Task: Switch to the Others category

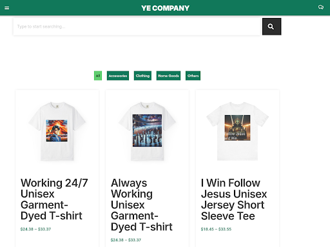Action: pos(193,76)
